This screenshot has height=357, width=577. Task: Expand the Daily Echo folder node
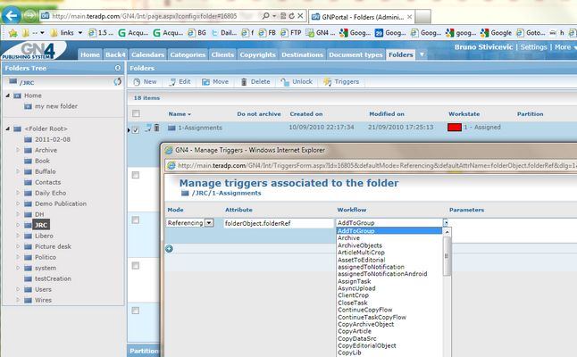(x=18, y=193)
